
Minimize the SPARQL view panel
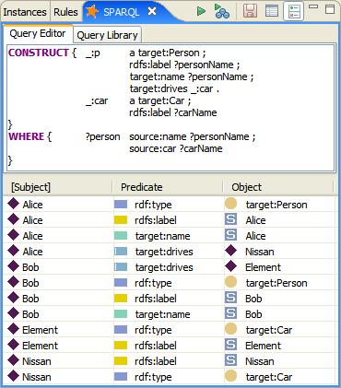tap(313, 6)
